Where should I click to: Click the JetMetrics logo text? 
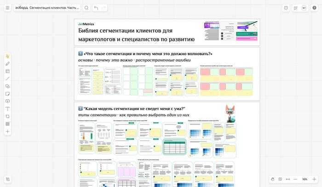coord(86,24)
